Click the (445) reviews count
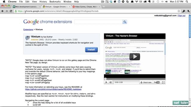 pyautogui.click(x=41, y=40)
